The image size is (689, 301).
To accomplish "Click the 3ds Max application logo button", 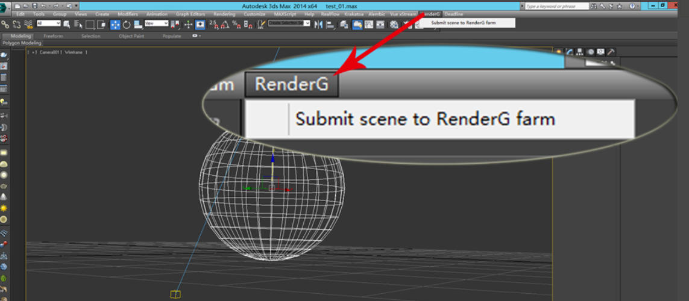I will (x=5, y=9).
